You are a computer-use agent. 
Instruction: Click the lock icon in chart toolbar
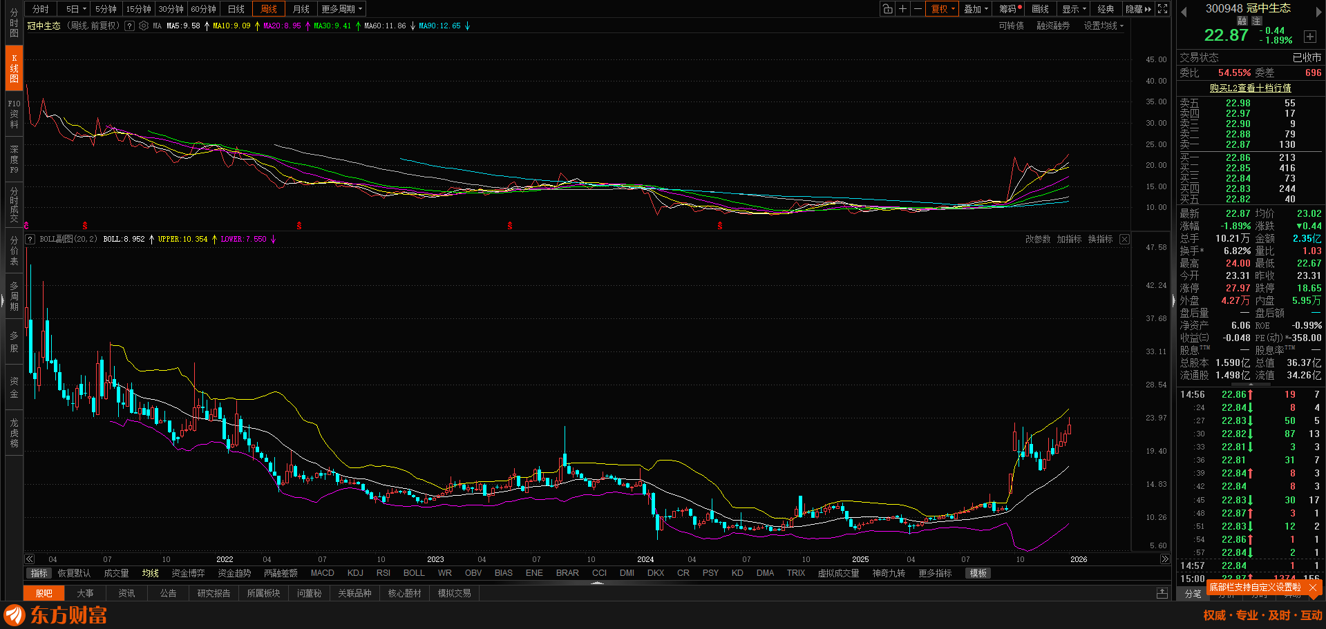[887, 9]
